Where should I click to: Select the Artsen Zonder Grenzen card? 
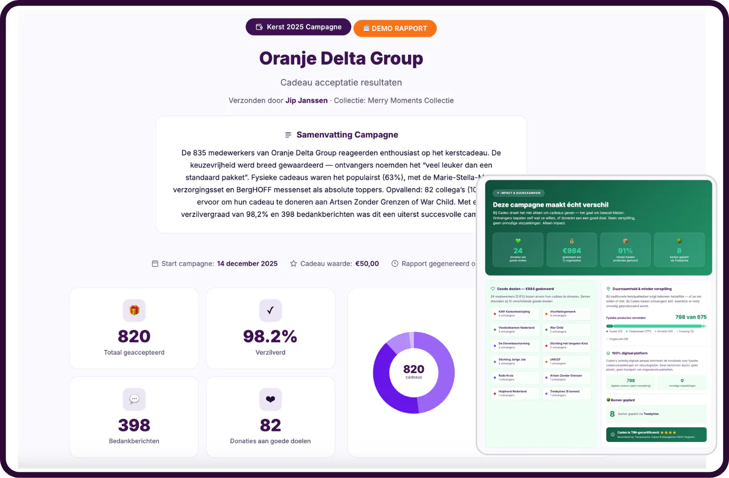click(x=566, y=377)
